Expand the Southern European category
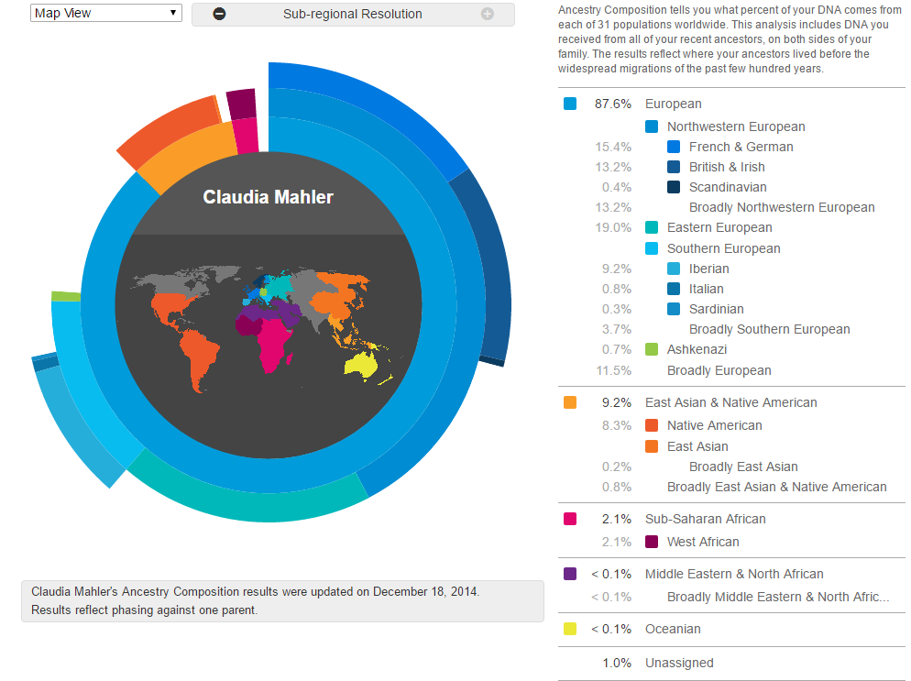The height and width of the screenshot is (681, 911). point(723,248)
